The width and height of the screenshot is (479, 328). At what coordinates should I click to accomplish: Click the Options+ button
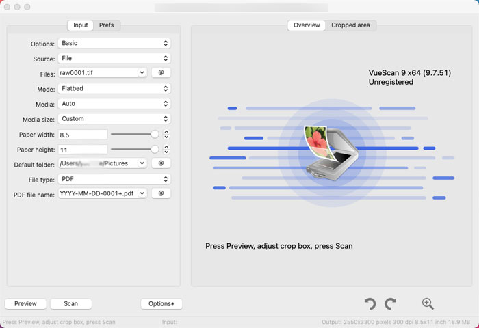click(161, 304)
